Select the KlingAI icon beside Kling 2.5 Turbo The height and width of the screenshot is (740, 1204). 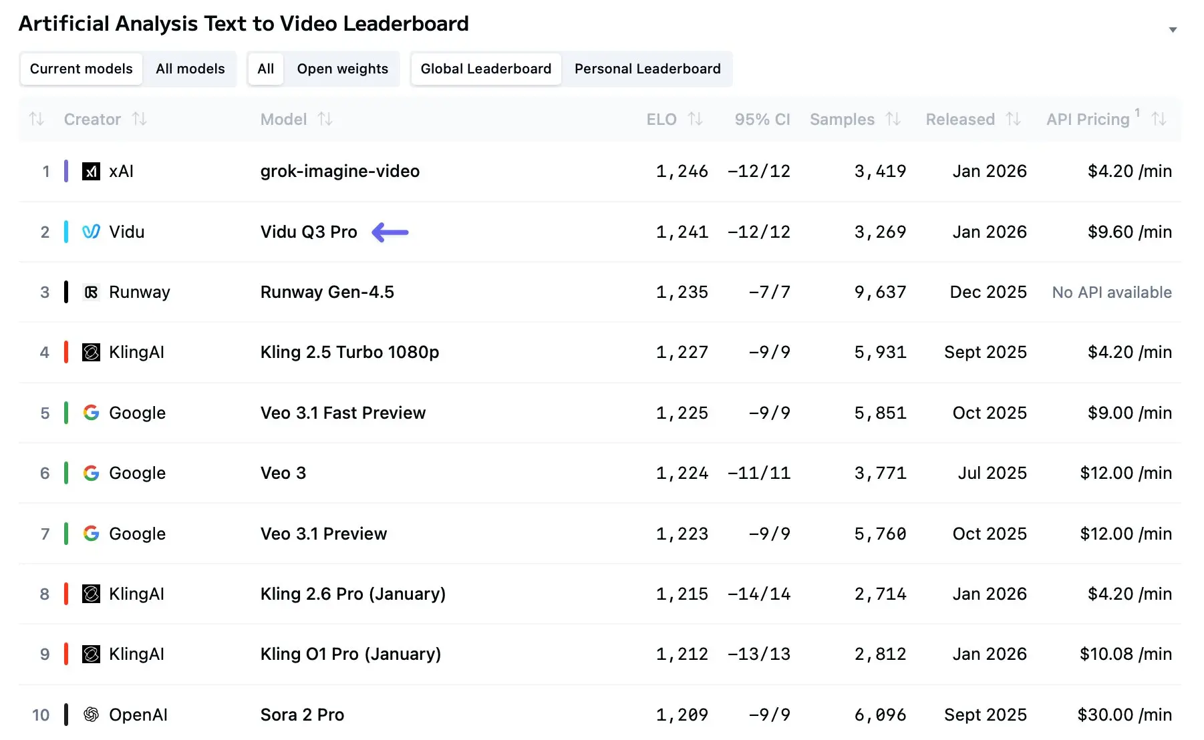click(91, 352)
